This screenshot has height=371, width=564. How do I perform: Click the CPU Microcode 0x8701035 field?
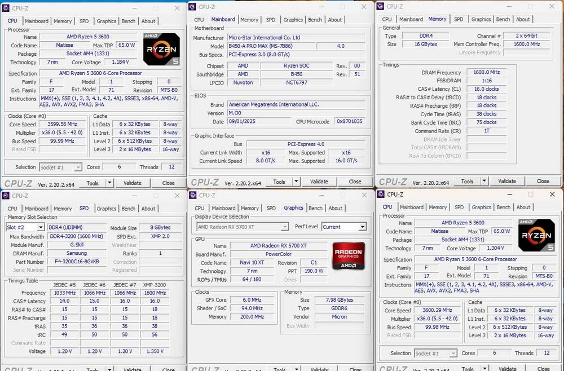349,122
